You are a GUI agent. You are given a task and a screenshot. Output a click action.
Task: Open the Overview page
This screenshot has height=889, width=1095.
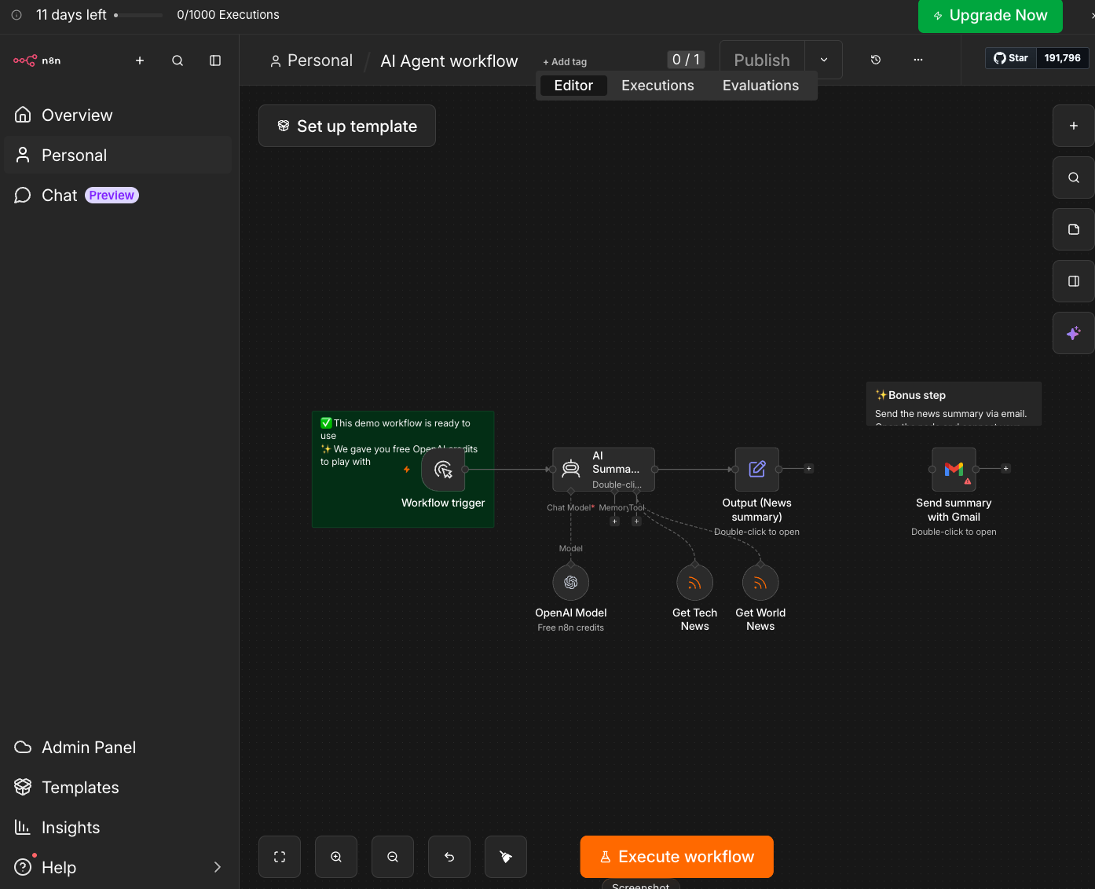(118, 115)
